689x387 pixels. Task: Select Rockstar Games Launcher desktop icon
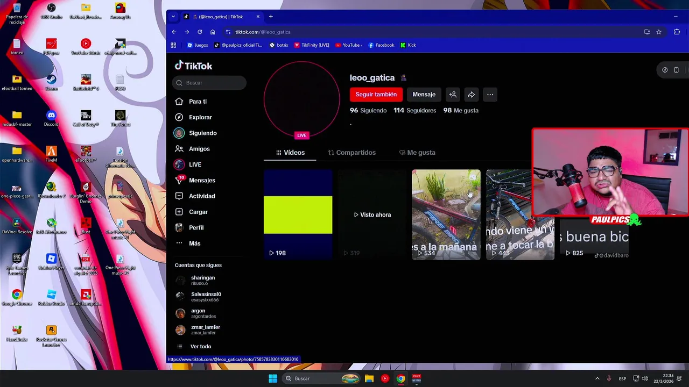click(51, 336)
